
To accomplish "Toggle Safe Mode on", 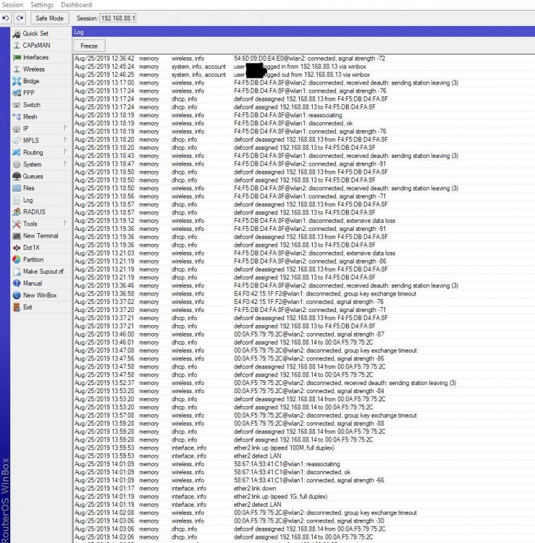I will 49,17.
